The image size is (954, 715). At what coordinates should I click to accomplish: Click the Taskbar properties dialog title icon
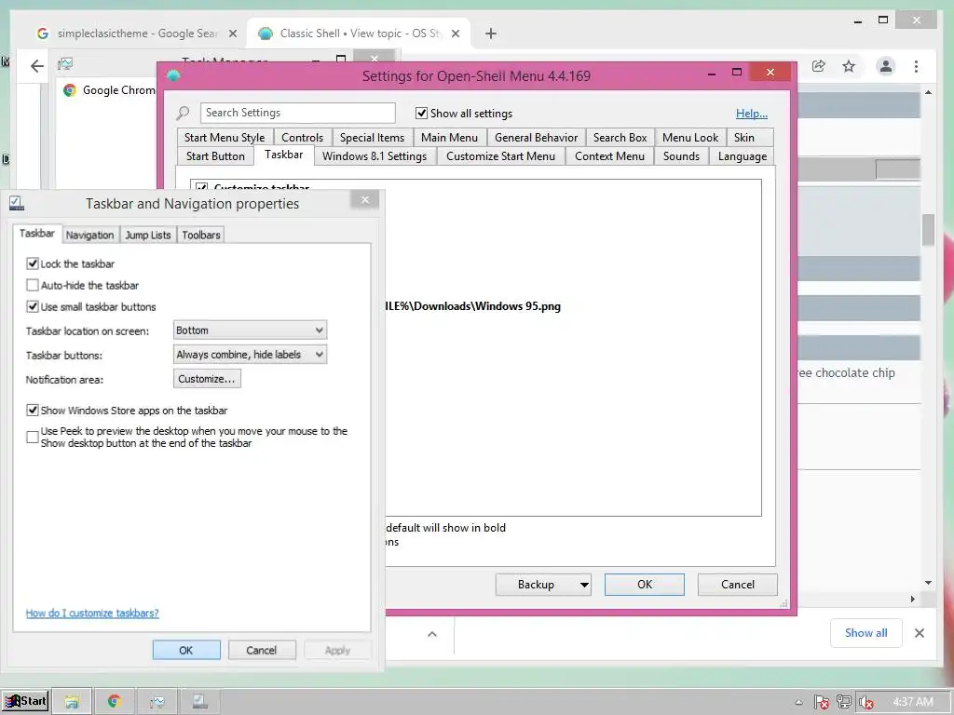point(17,203)
